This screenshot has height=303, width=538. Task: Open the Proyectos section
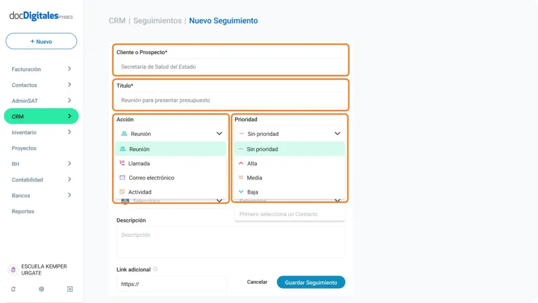tap(24, 148)
